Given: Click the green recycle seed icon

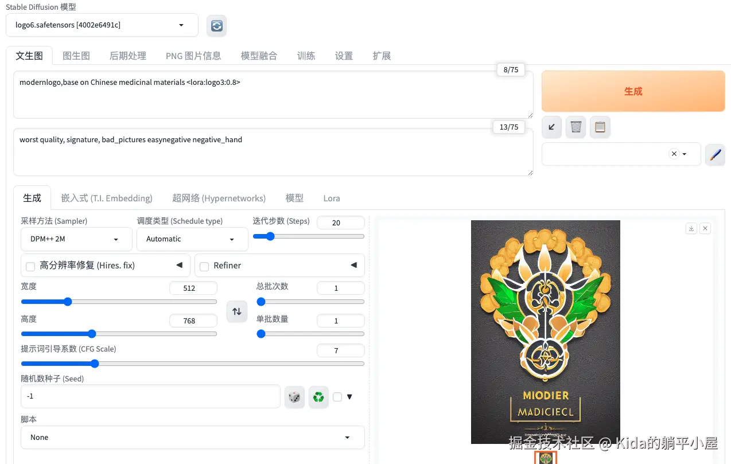Looking at the screenshot, I should [x=318, y=397].
